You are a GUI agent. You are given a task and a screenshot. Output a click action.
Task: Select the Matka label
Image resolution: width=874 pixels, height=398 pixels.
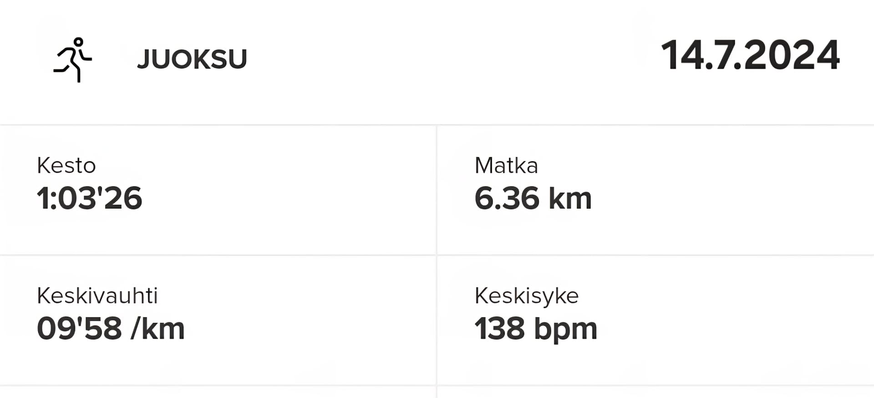coord(506,166)
